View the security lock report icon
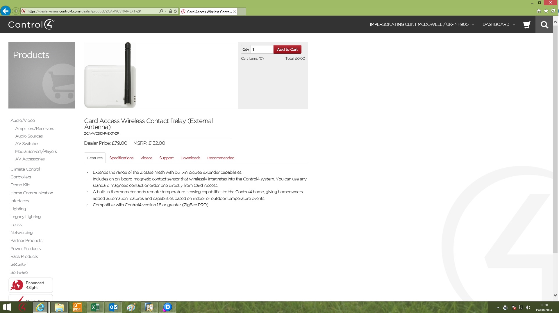 tap(171, 11)
